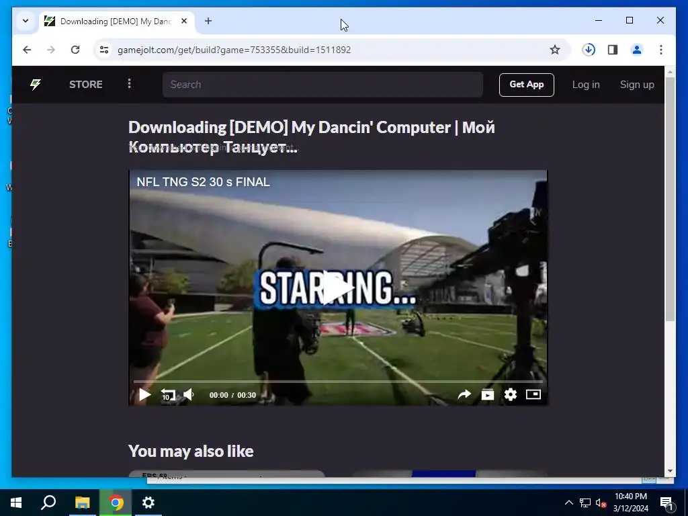This screenshot has height=516, width=688.
Task: Close the Downloading [DEMO] tab
Action: point(184,21)
